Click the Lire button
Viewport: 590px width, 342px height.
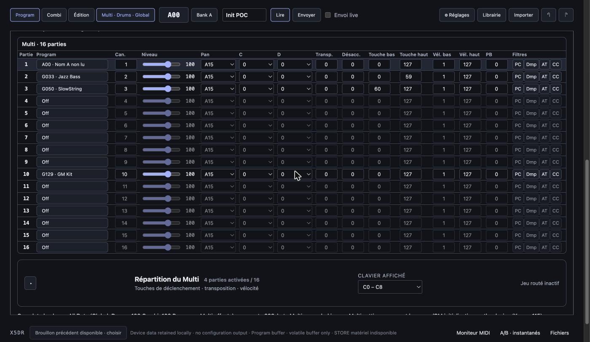(x=280, y=15)
